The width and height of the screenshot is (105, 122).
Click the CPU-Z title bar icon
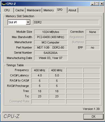4,4
